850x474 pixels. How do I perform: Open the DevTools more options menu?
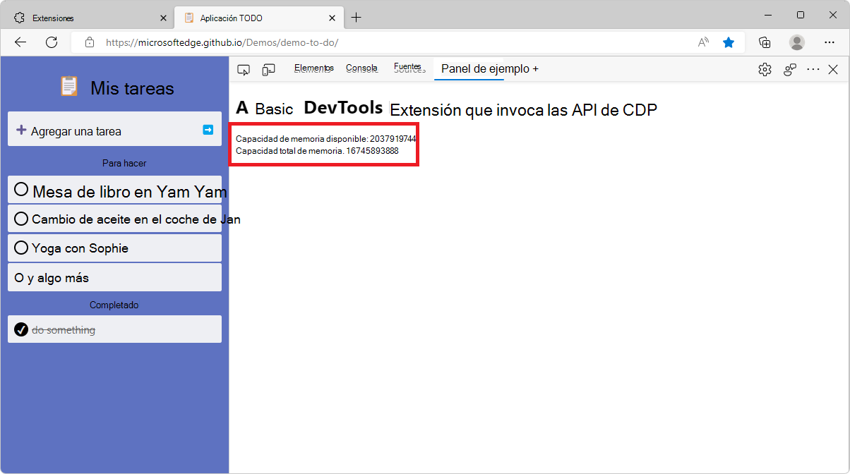point(813,69)
